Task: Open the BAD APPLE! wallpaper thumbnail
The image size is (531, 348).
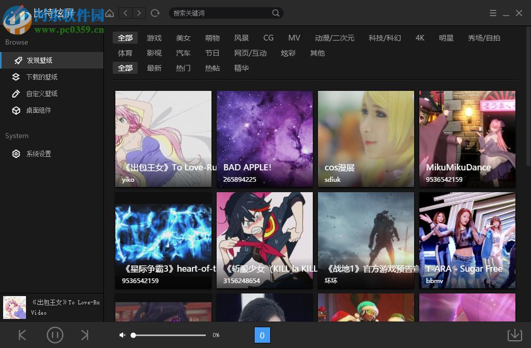Action: coord(264,139)
